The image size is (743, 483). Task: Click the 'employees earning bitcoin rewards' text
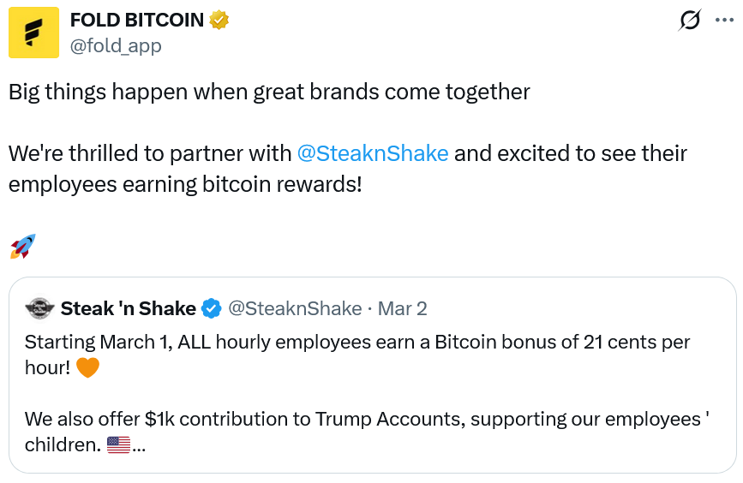pyautogui.click(x=185, y=184)
